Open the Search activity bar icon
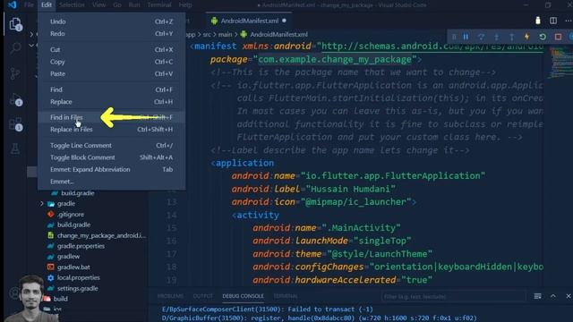 coord(15,47)
